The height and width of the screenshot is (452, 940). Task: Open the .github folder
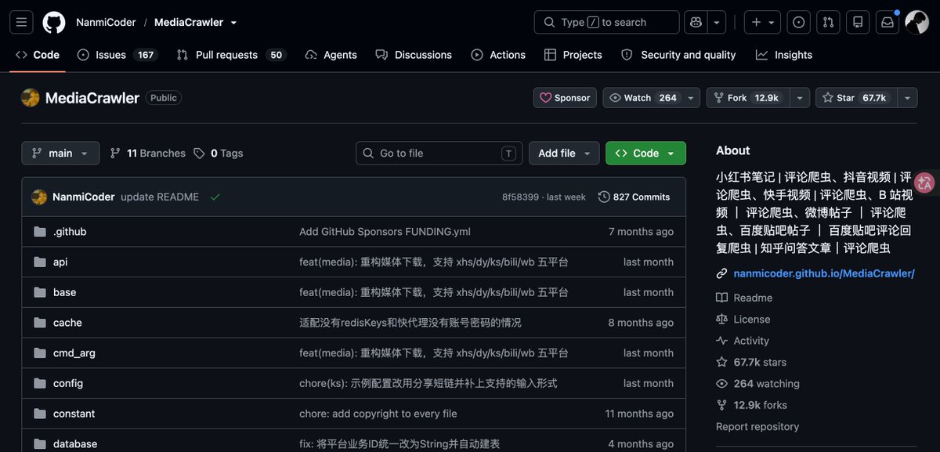click(70, 232)
